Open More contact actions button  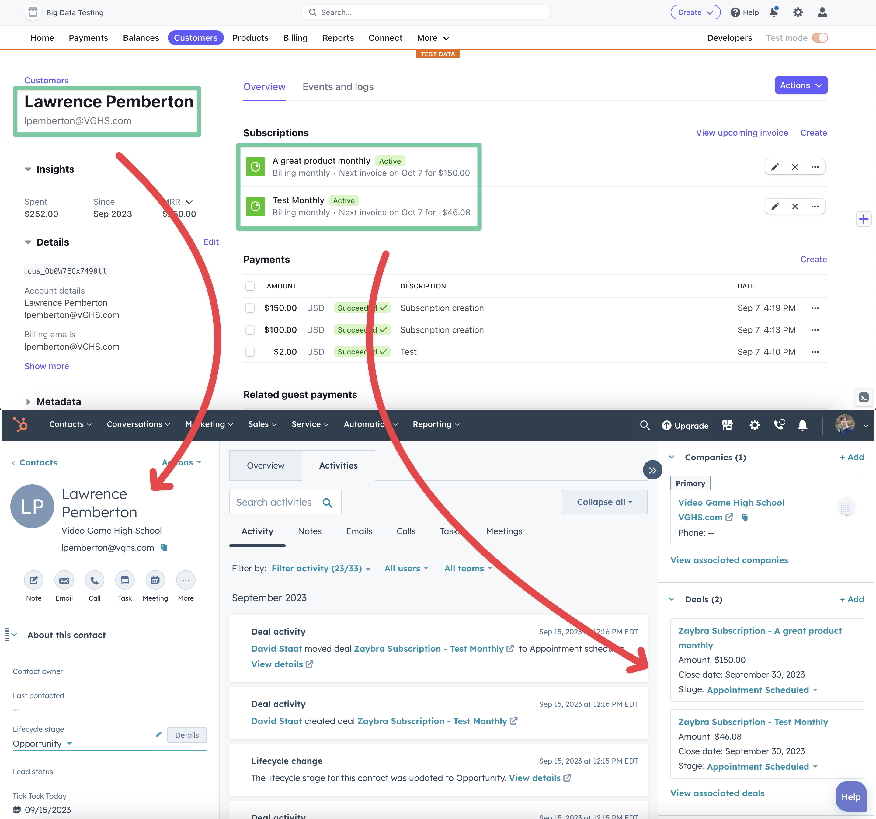186,580
